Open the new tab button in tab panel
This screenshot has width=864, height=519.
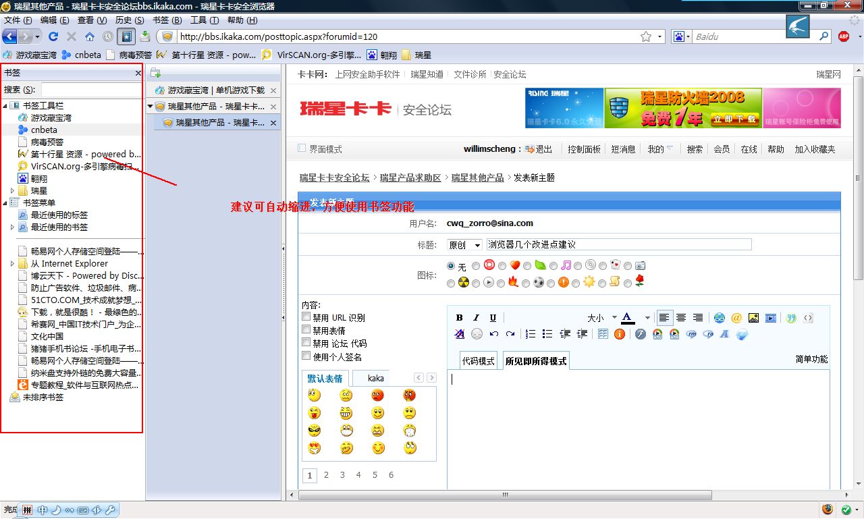(x=156, y=73)
